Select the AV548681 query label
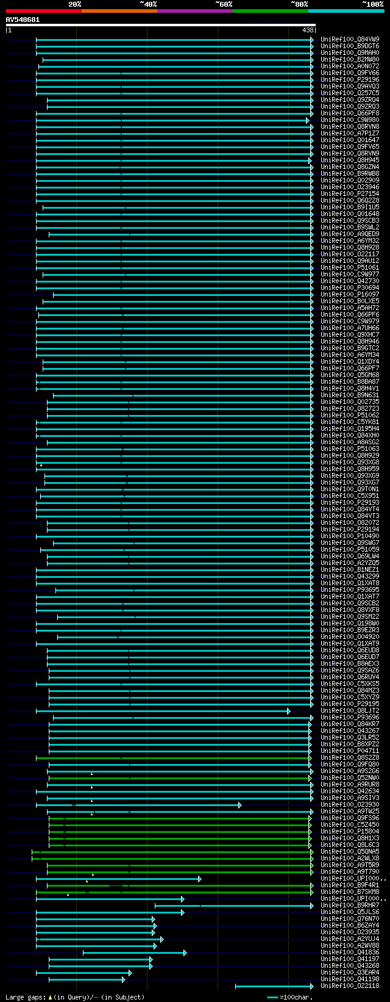Viewport: 390px width, 1002px height. (x=23, y=20)
